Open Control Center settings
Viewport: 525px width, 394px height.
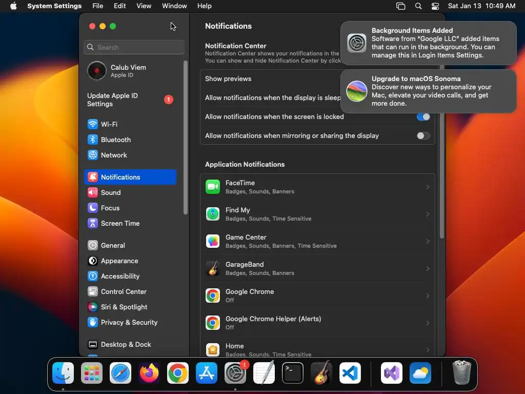tap(130, 292)
